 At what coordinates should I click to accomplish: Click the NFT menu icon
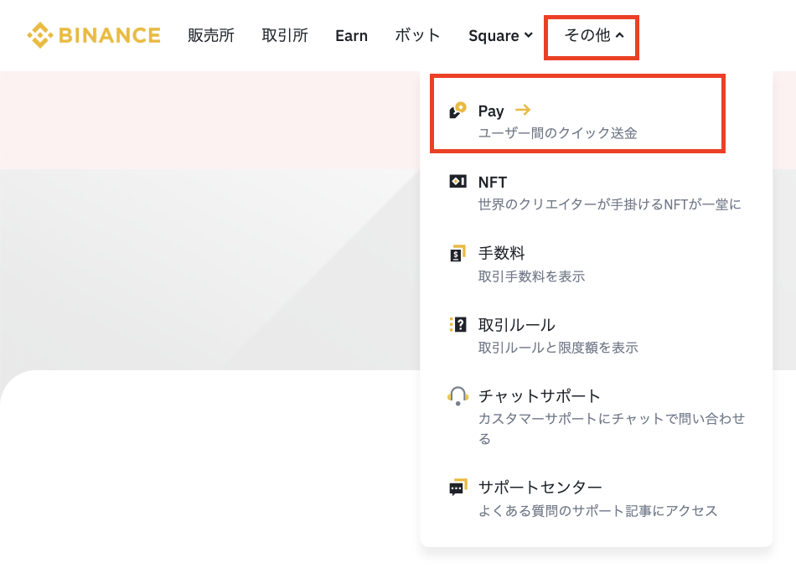pos(457,182)
